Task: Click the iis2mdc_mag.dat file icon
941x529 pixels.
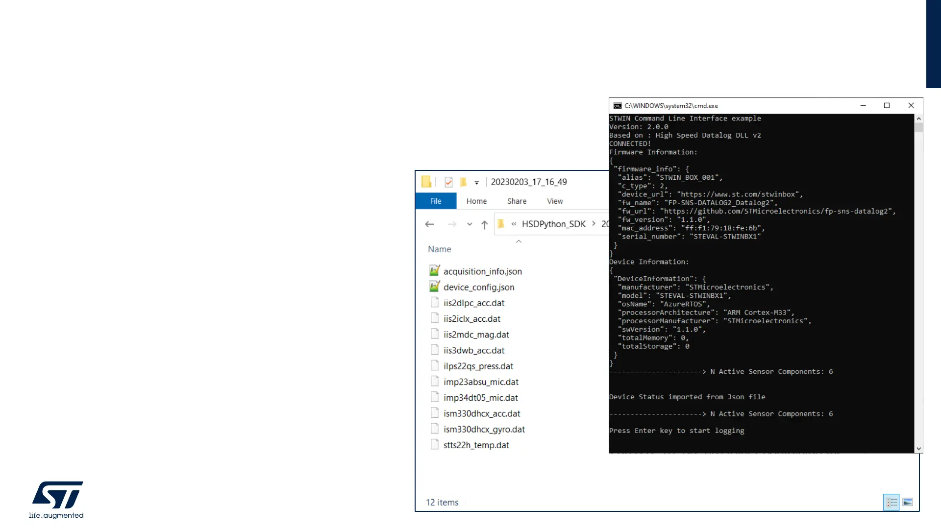Action: (434, 334)
